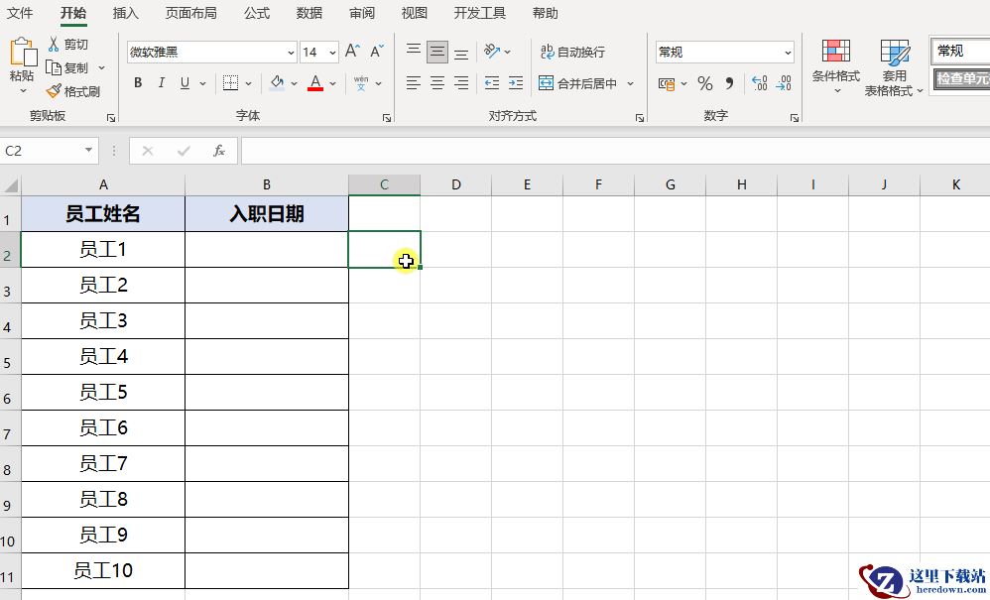Open the font size dropdown
990x600 pixels.
332,53
